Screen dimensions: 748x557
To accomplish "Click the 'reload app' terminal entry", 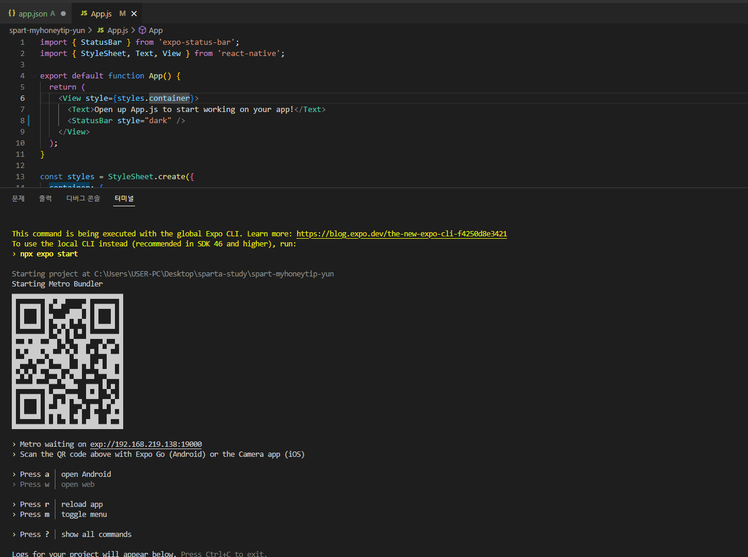I will pos(82,505).
